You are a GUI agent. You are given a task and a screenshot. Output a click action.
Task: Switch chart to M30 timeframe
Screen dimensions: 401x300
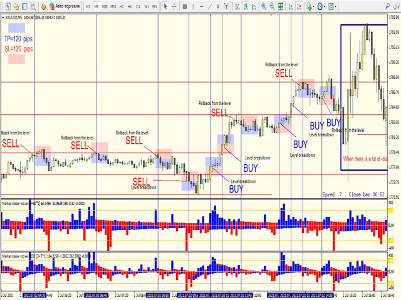113,6
